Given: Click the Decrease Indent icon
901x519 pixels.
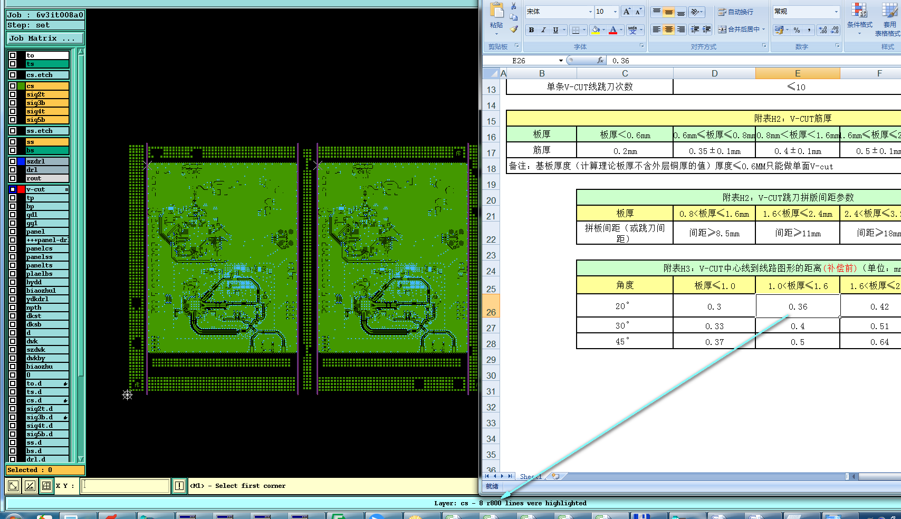Looking at the screenshot, I should tap(695, 30).
